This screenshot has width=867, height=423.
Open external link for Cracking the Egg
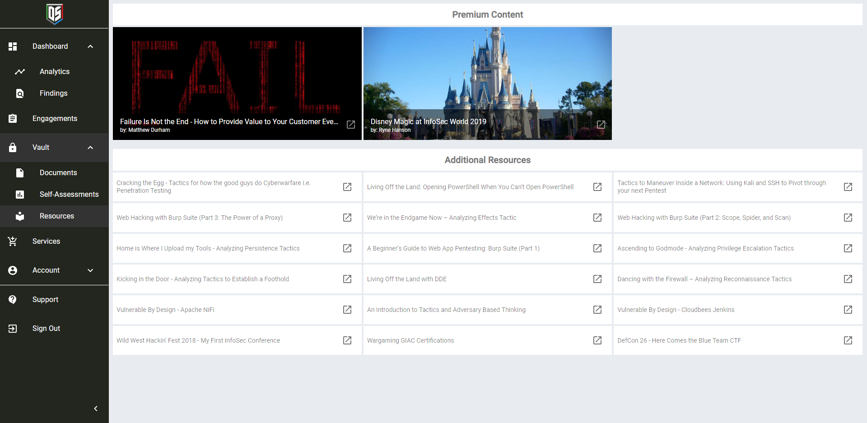347,187
